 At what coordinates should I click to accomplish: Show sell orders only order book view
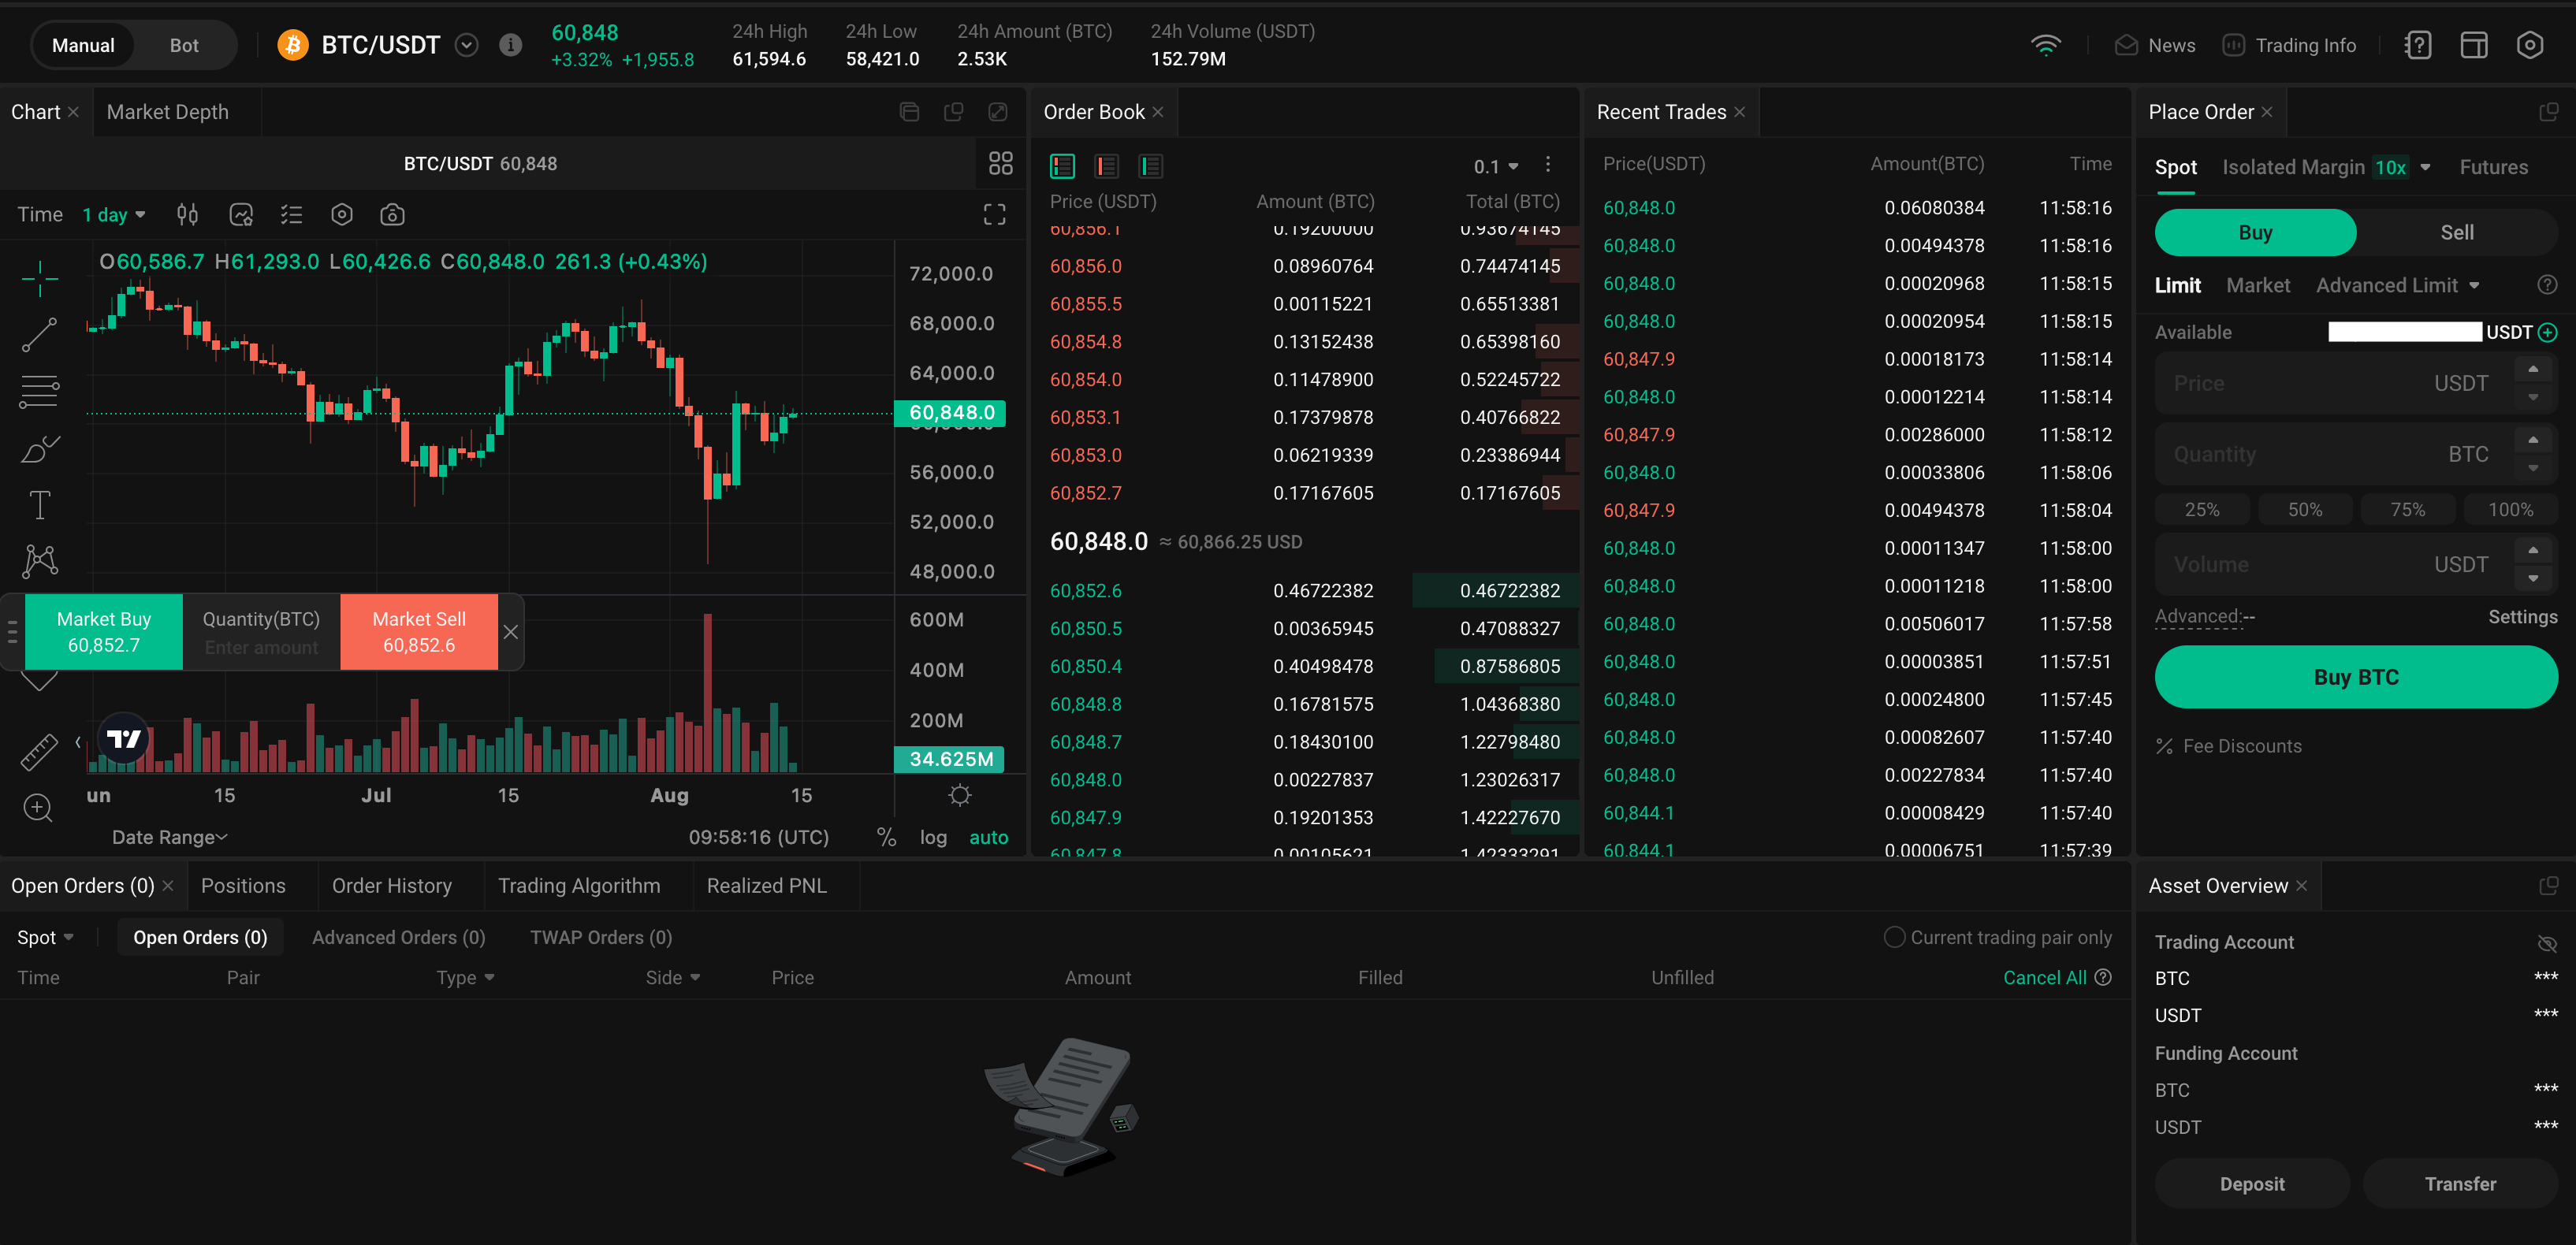pos(1106,166)
